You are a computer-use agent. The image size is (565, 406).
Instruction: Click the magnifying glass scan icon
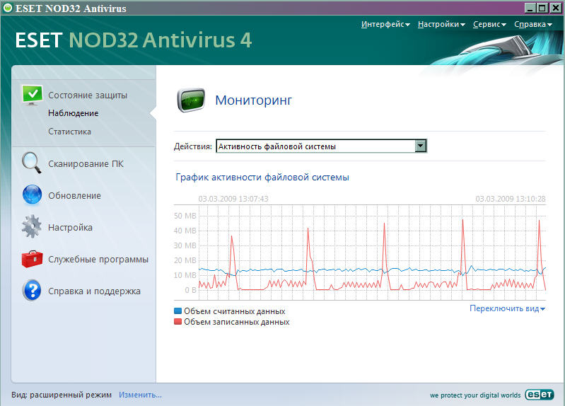[x=31, y=163]
